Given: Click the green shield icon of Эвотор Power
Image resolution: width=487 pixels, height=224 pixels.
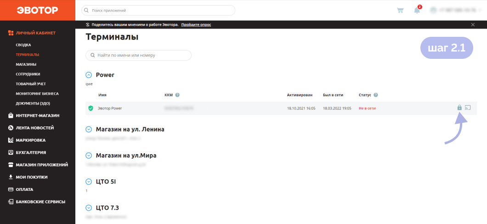Looking at the screenshot, I should pyautogui.click(x=91, y=108).
